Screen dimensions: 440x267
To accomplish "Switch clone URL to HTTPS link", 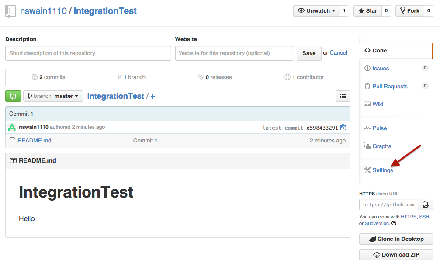I will point(409,217).
